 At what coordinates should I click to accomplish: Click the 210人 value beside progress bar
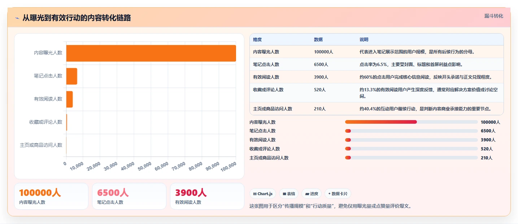click(x=487, y=158)
